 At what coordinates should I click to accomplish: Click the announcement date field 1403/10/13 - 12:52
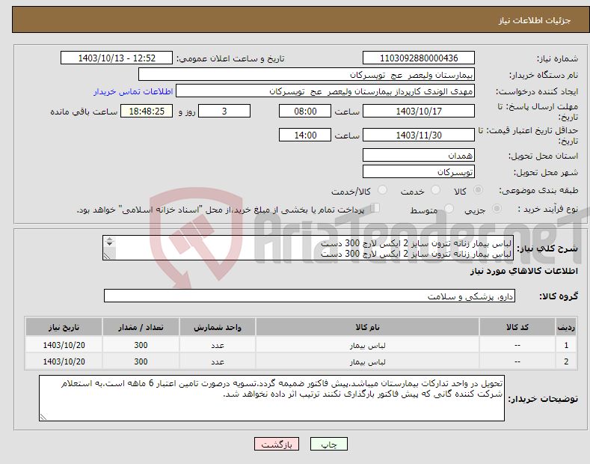pyautogui.click(x=116, y=58)
